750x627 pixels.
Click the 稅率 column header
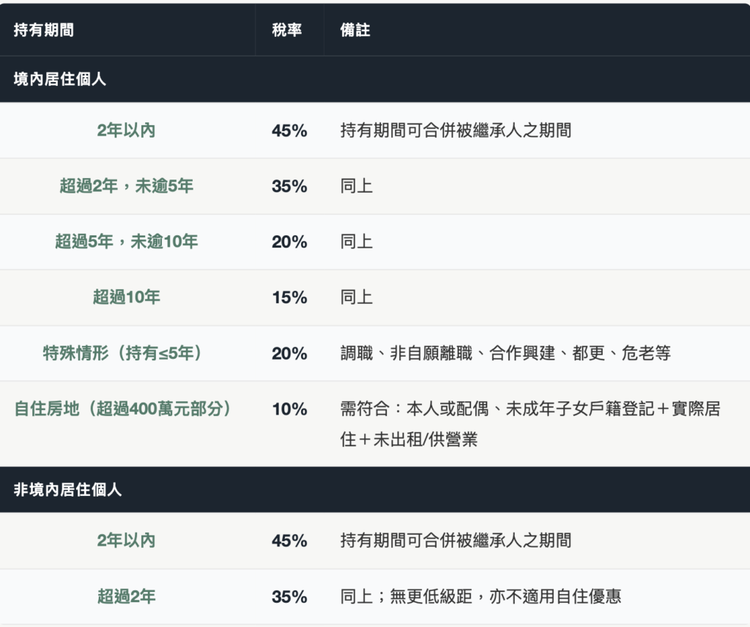[x=286, y=30]
